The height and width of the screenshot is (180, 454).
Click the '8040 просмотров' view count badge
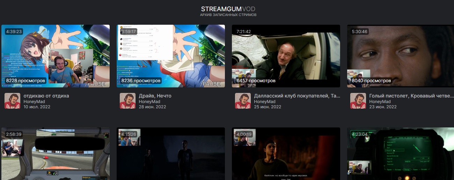371,81
